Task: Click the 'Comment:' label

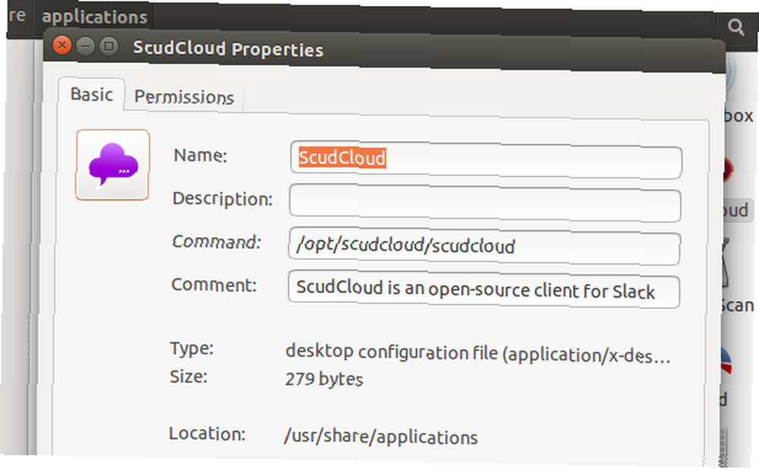Action: click(x=214, y=285)
